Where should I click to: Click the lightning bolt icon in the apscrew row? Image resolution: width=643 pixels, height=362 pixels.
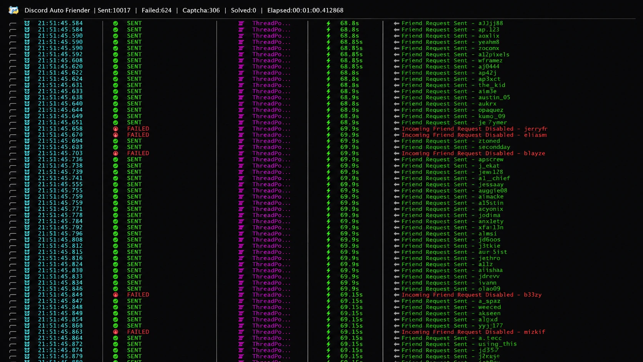click(x=328, y=159)
